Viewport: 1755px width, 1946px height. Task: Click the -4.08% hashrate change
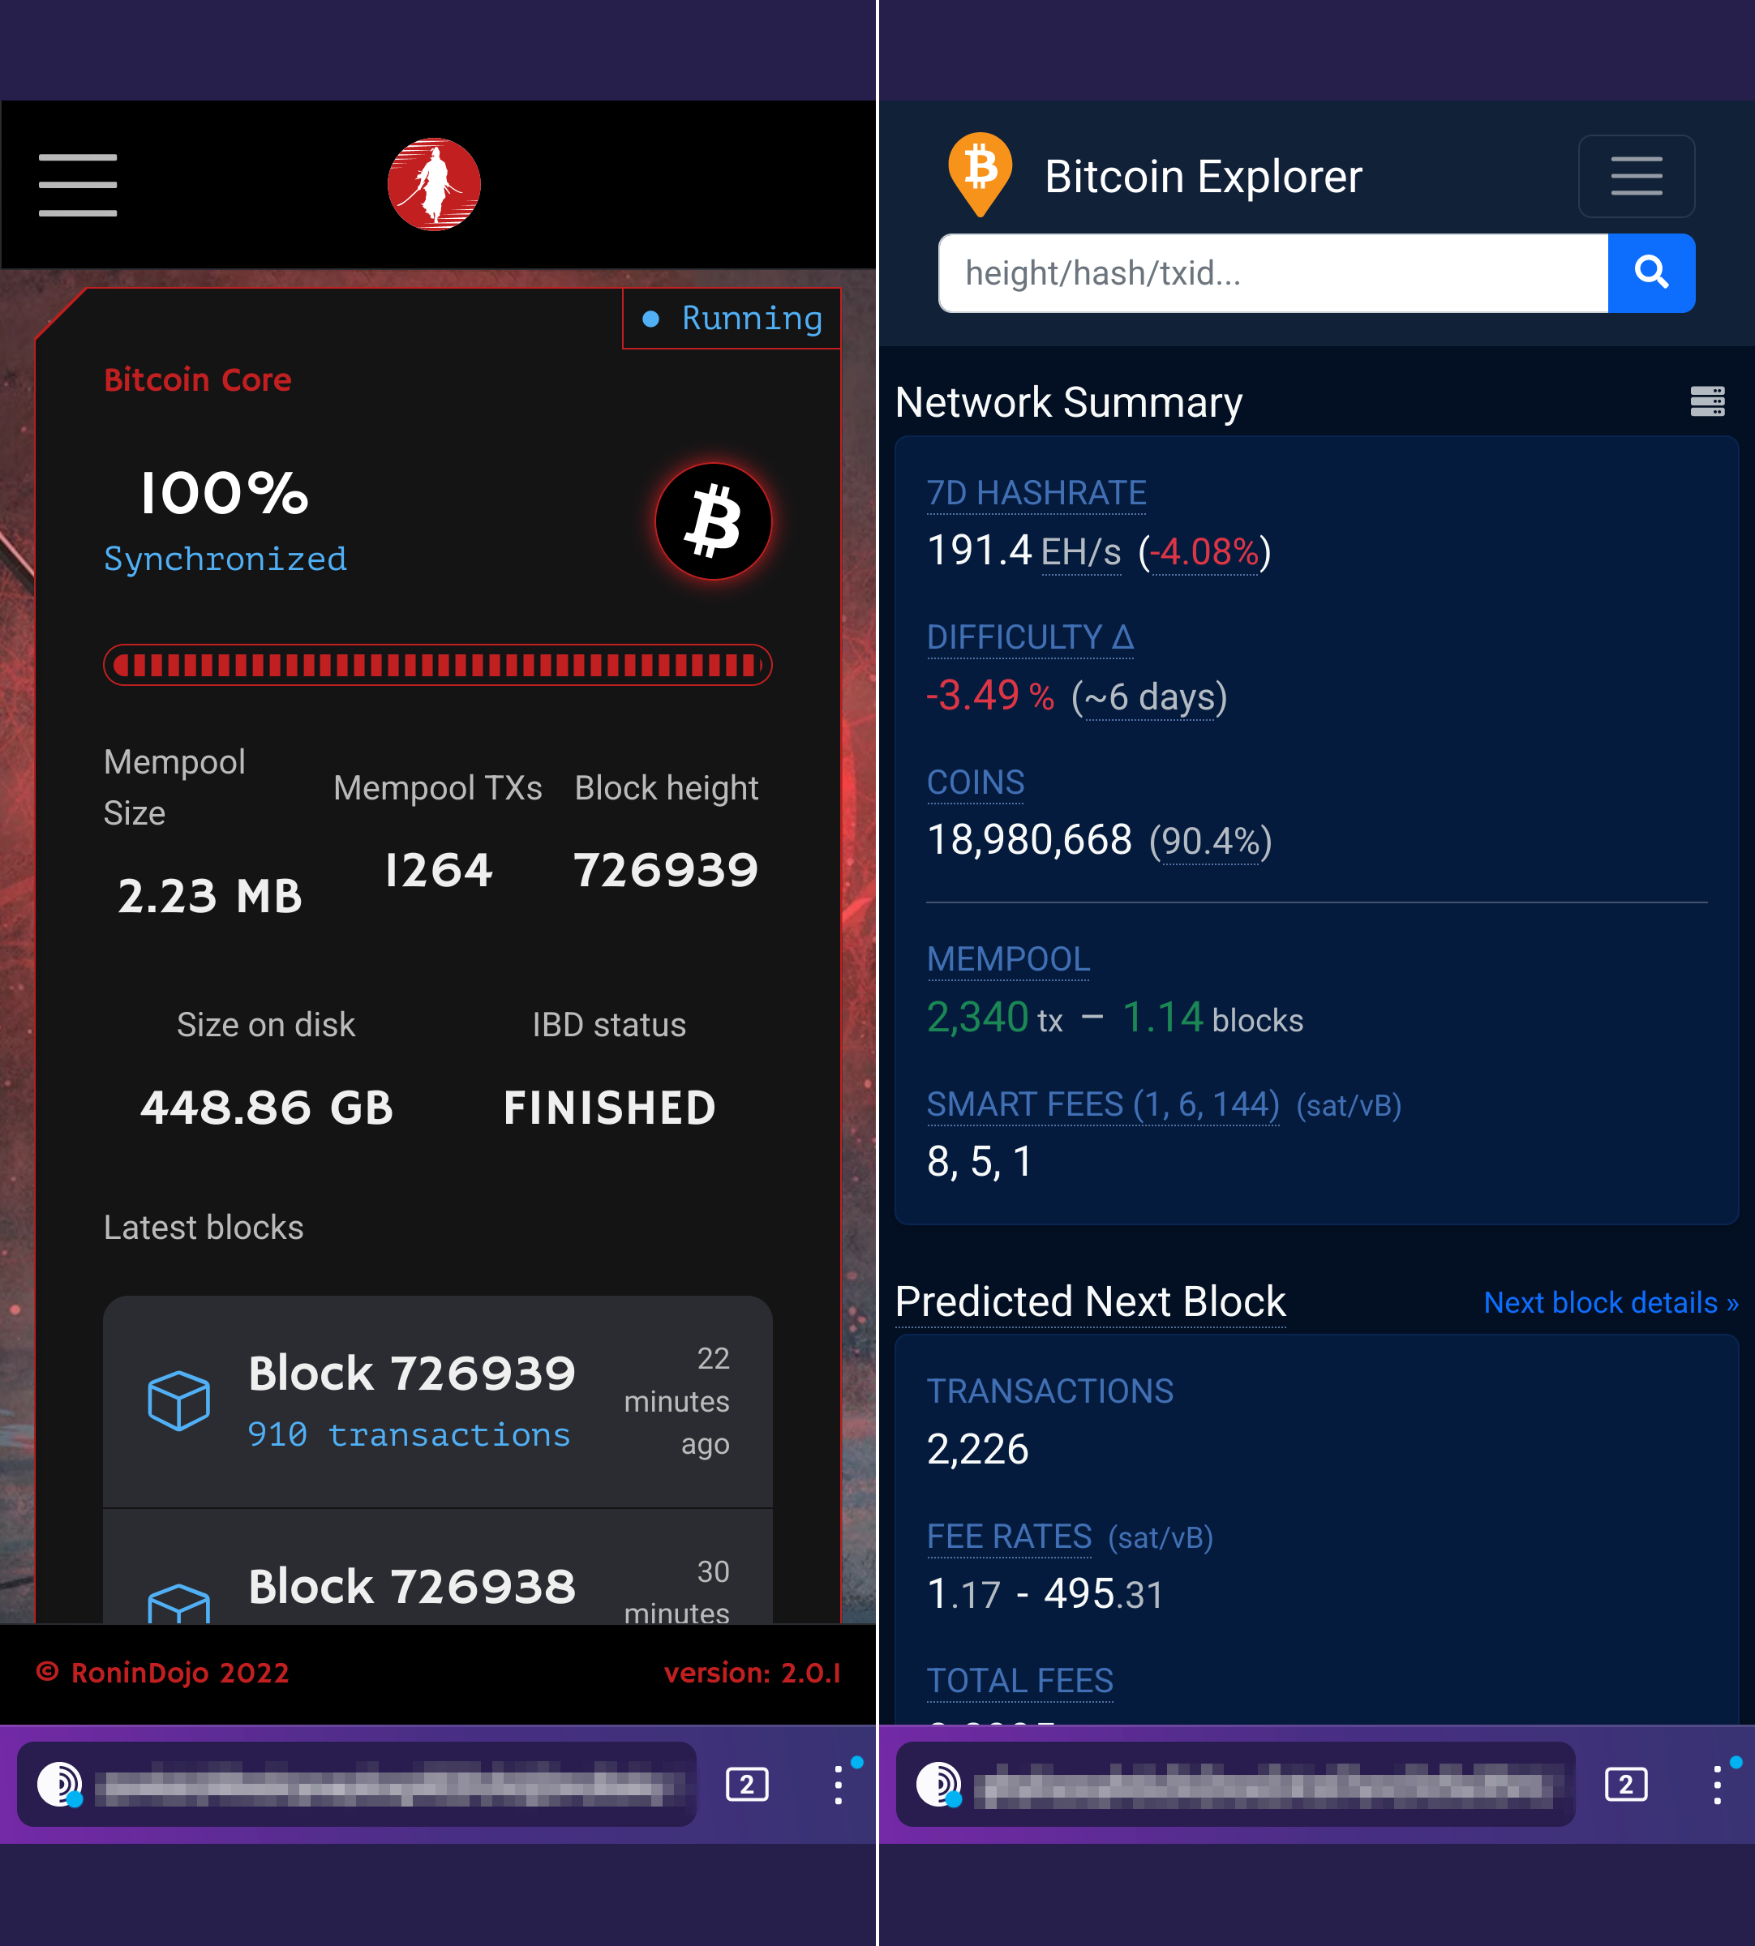coord(1204,552)
